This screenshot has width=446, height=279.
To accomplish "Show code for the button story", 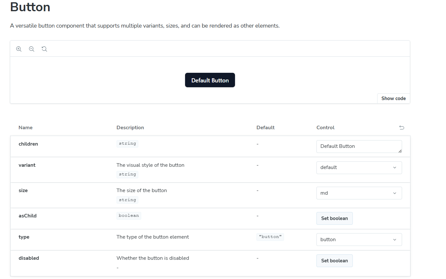I will 393,98.
